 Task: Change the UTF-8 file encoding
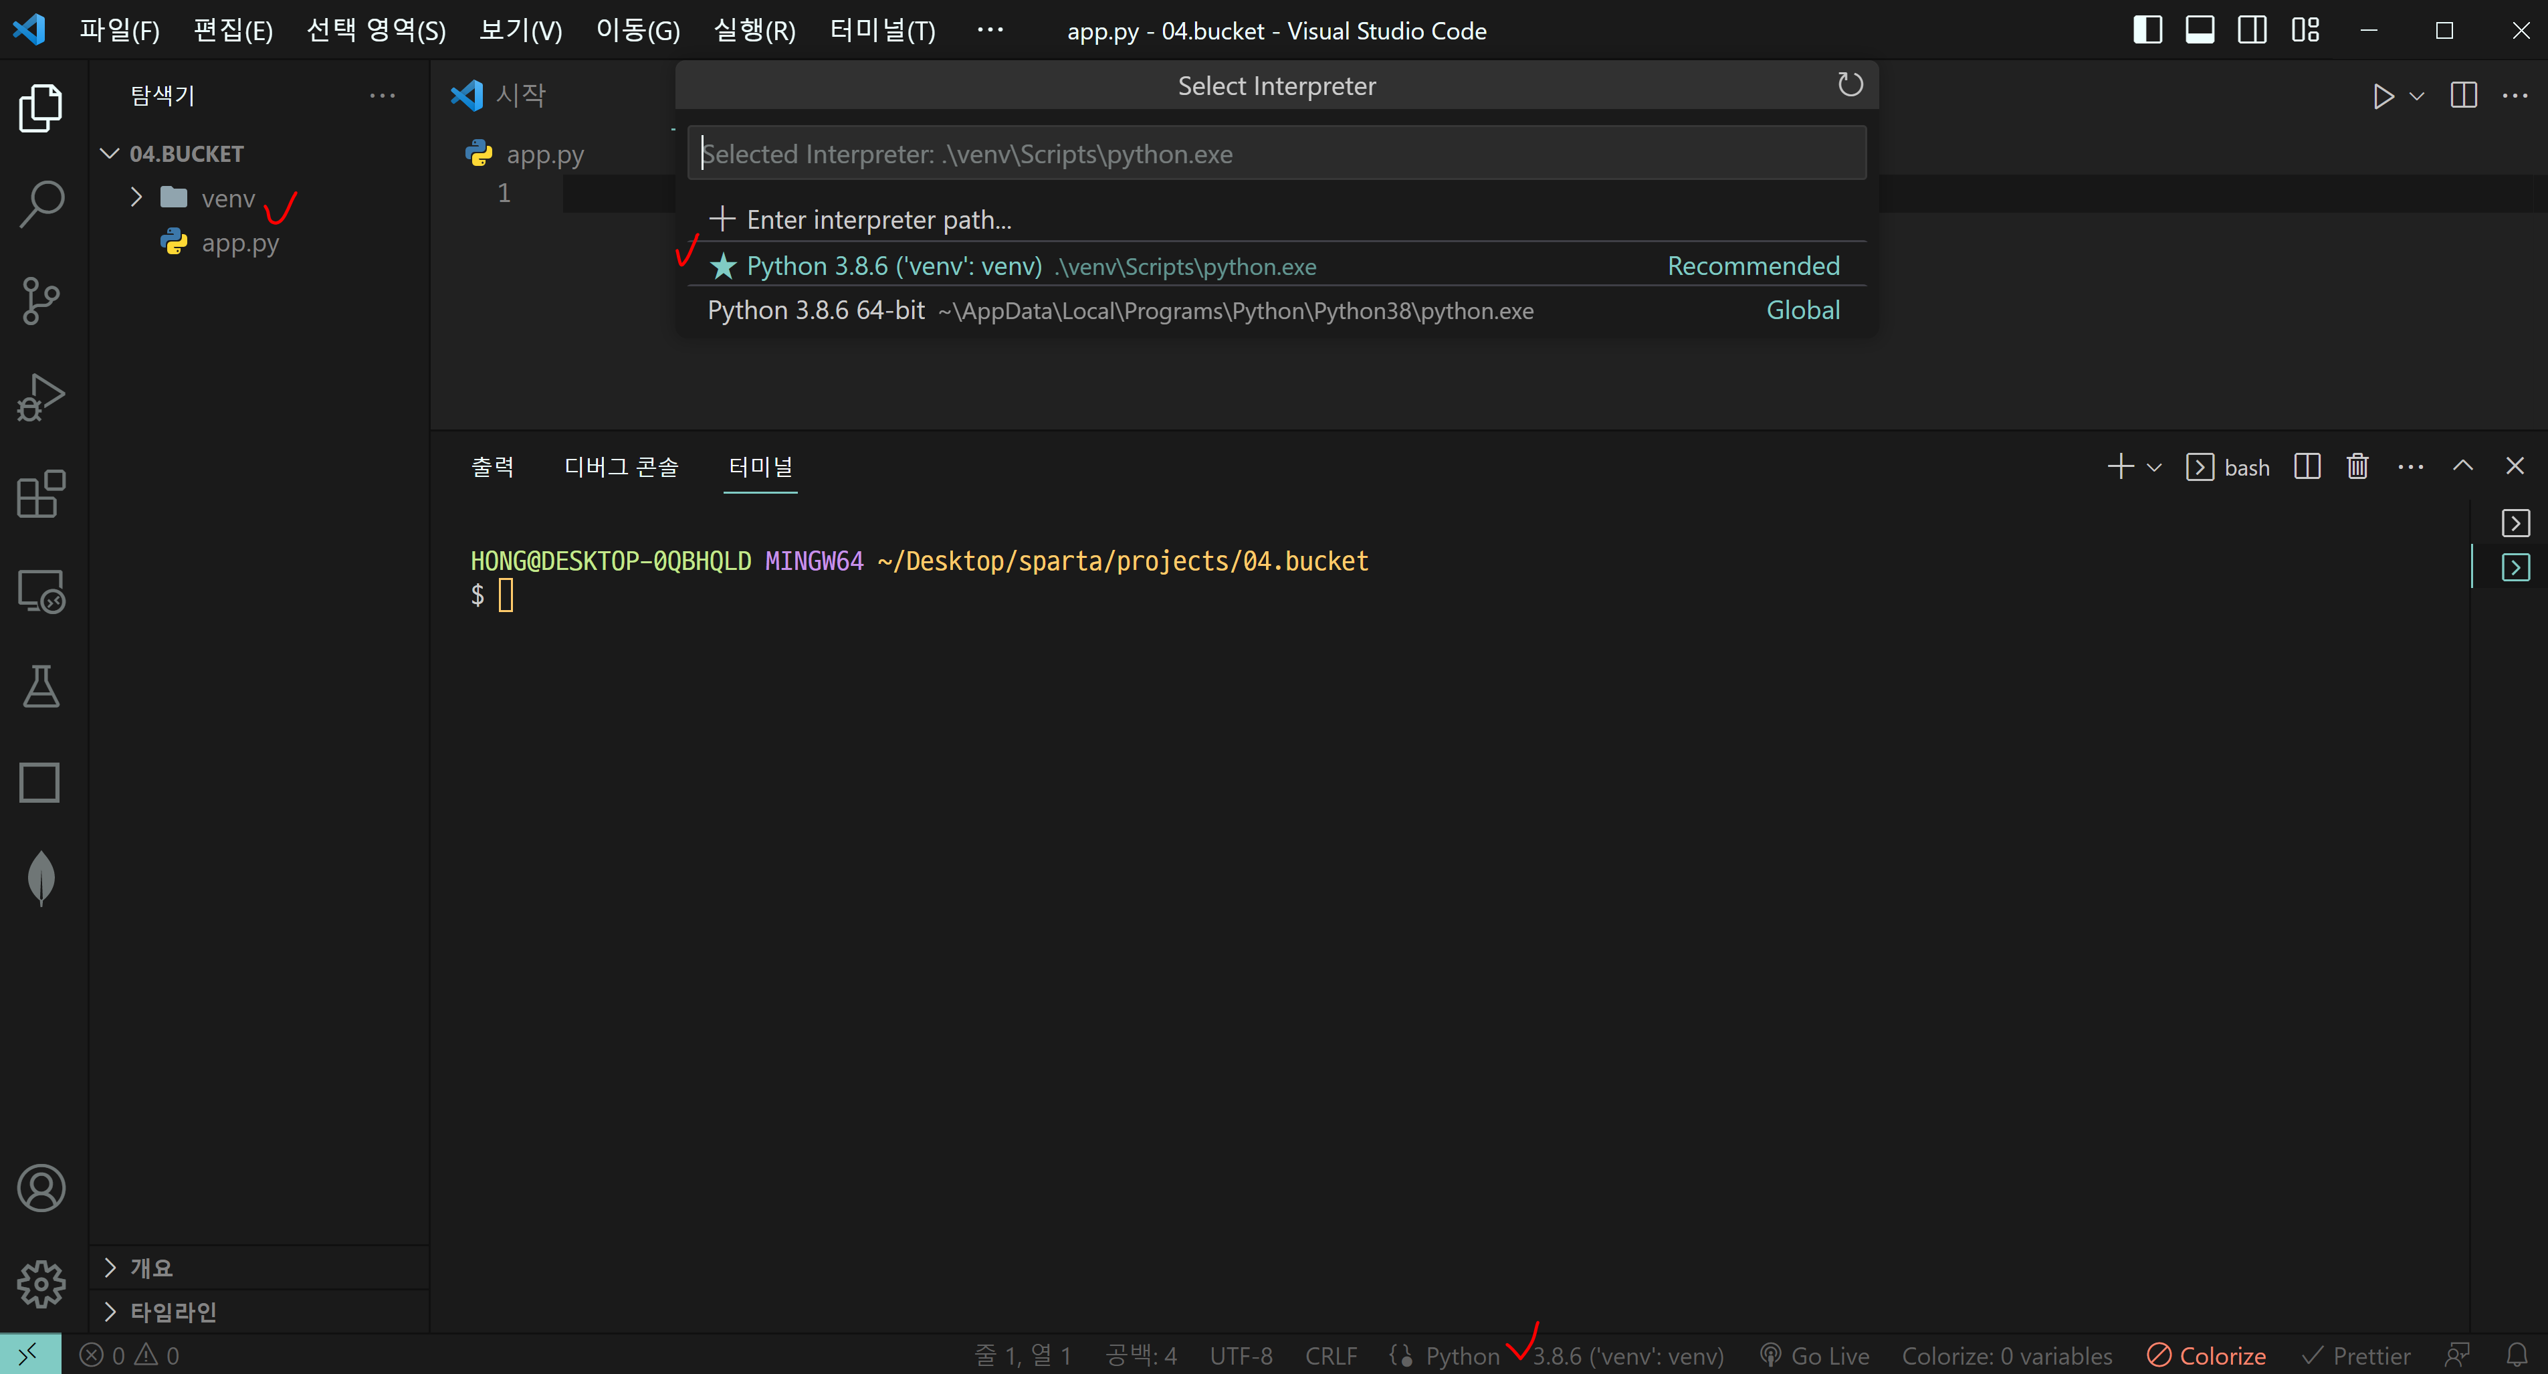1241,1355
